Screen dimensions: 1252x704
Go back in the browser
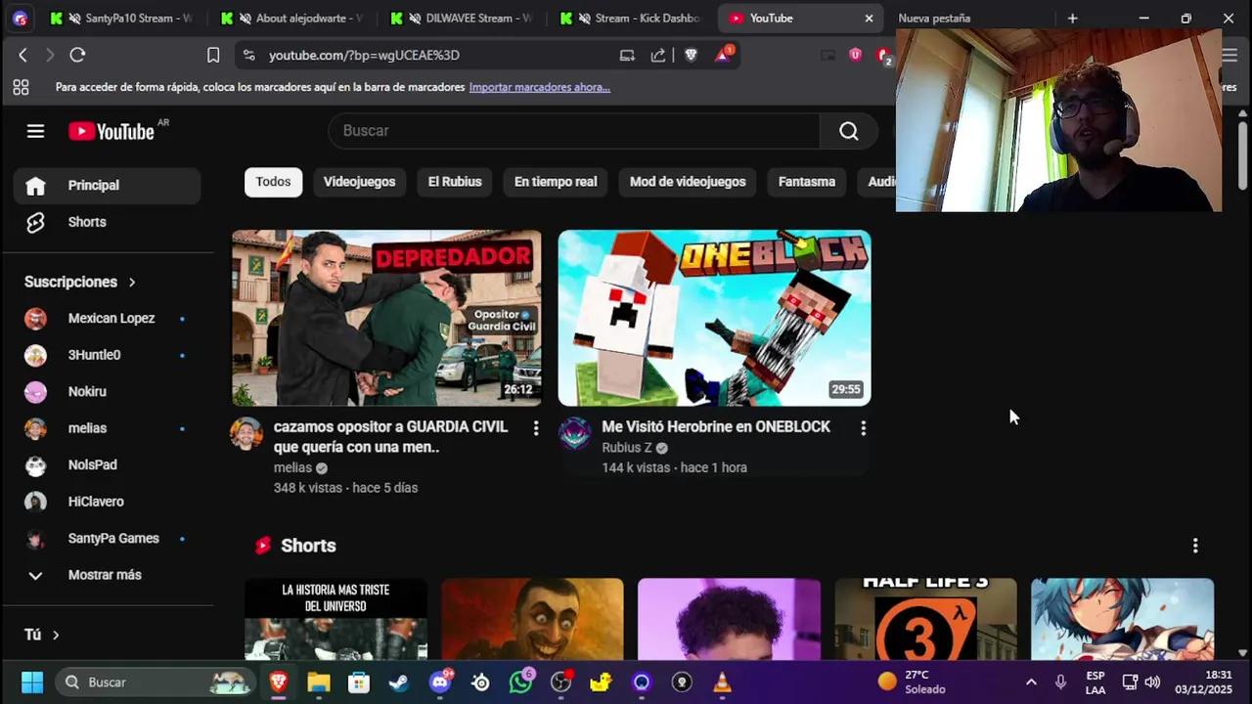coord(23,56)
